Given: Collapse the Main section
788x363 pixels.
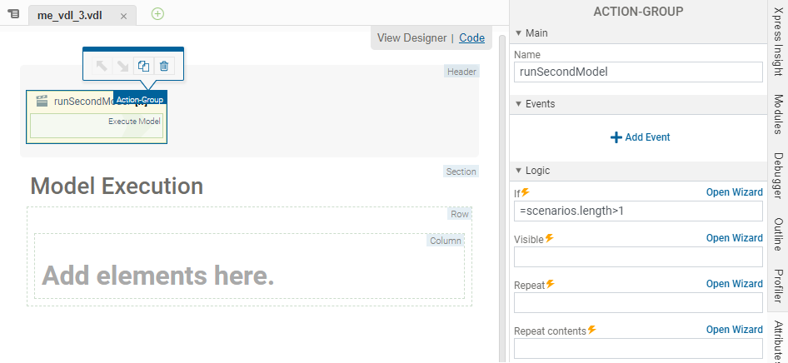Looking at the screenshot, I should tap(518, 33).
